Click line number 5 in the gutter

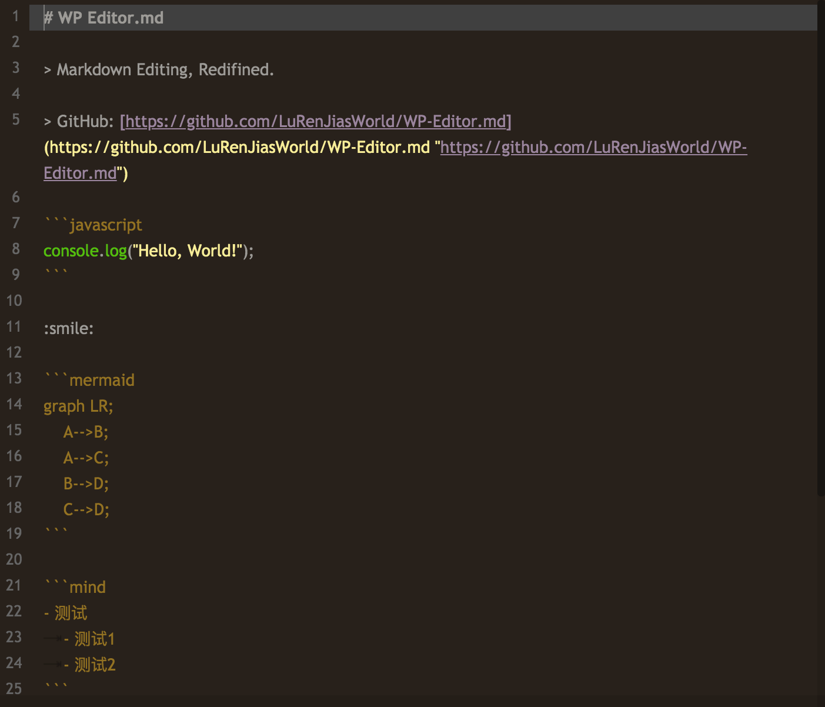pyautogui.click(x=16, y=119)
